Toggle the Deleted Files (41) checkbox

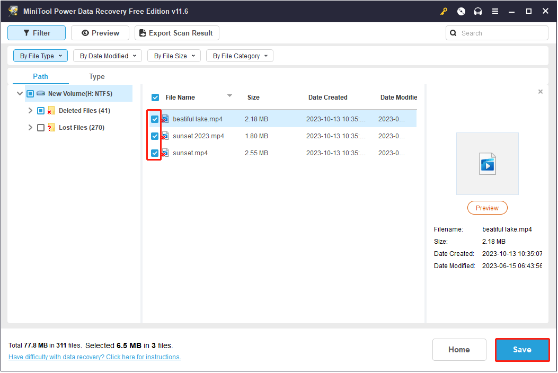click(41, 111)
